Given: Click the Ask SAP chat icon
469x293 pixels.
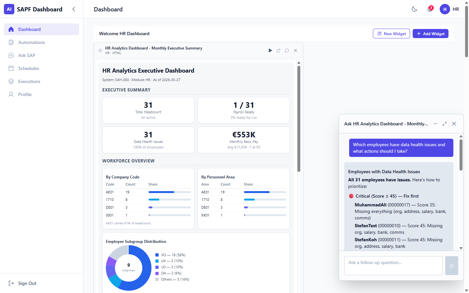Looking at the screenshot, I should 11,55.
